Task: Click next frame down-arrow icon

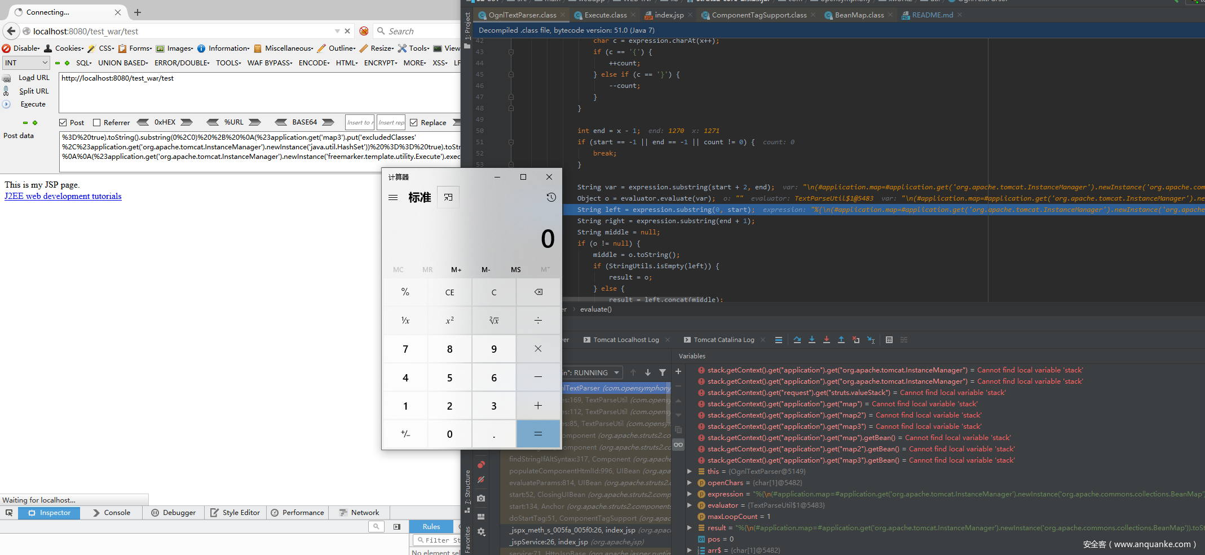Action: point(648,372)
